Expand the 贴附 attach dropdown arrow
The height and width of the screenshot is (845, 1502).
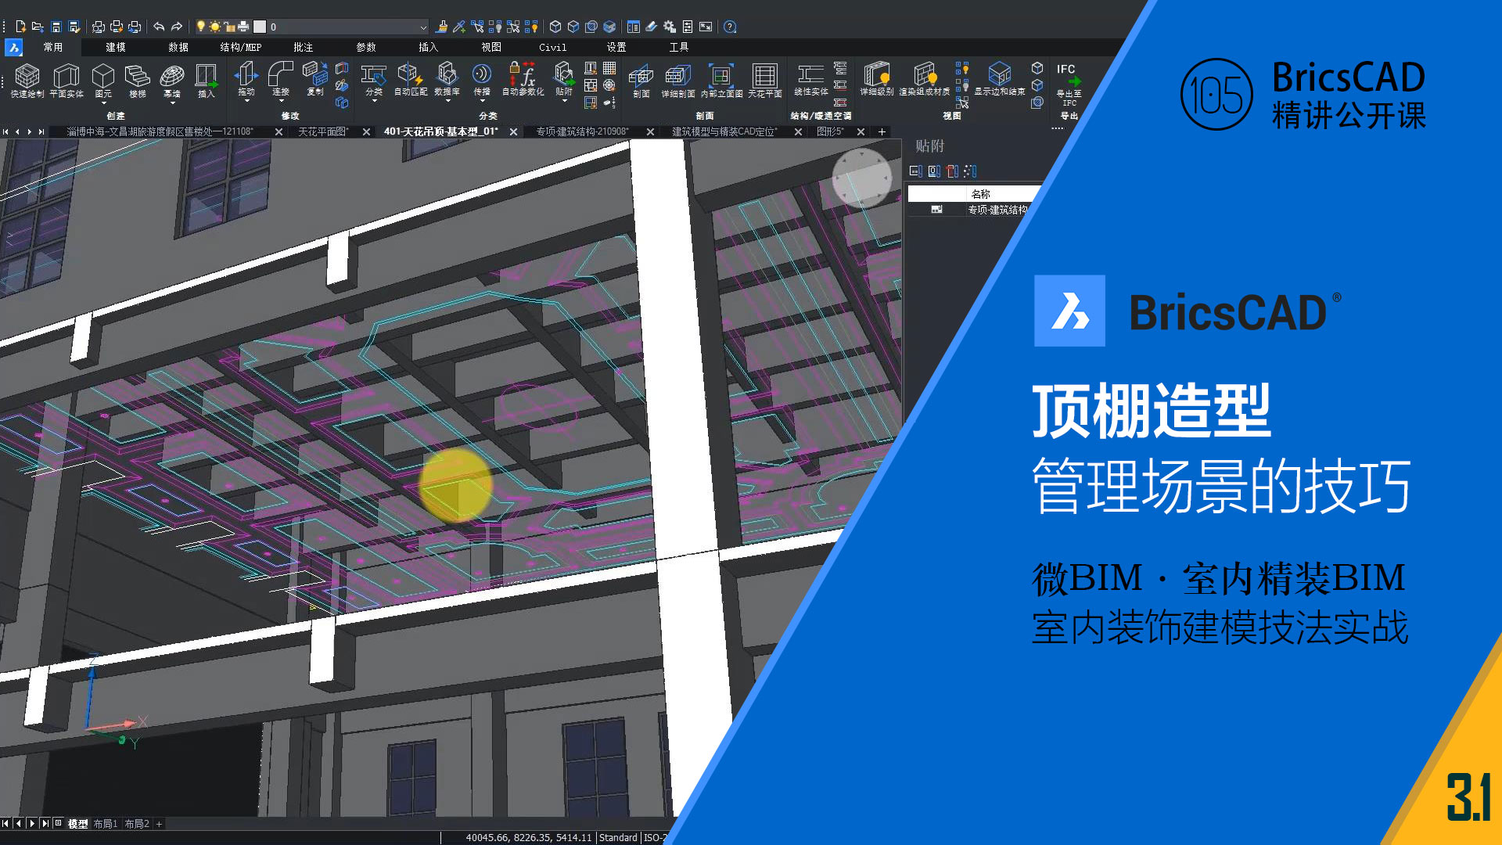[564, 102]
